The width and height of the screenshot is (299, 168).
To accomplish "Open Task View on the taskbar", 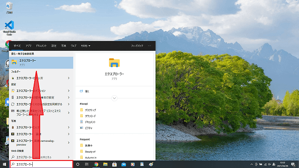I will pyautogui.click(x=86, y=164).
